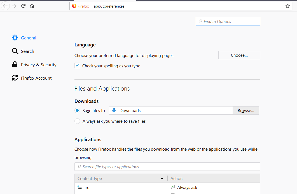Select the Search settings section
Screen dimensions: 297x194
27,51
